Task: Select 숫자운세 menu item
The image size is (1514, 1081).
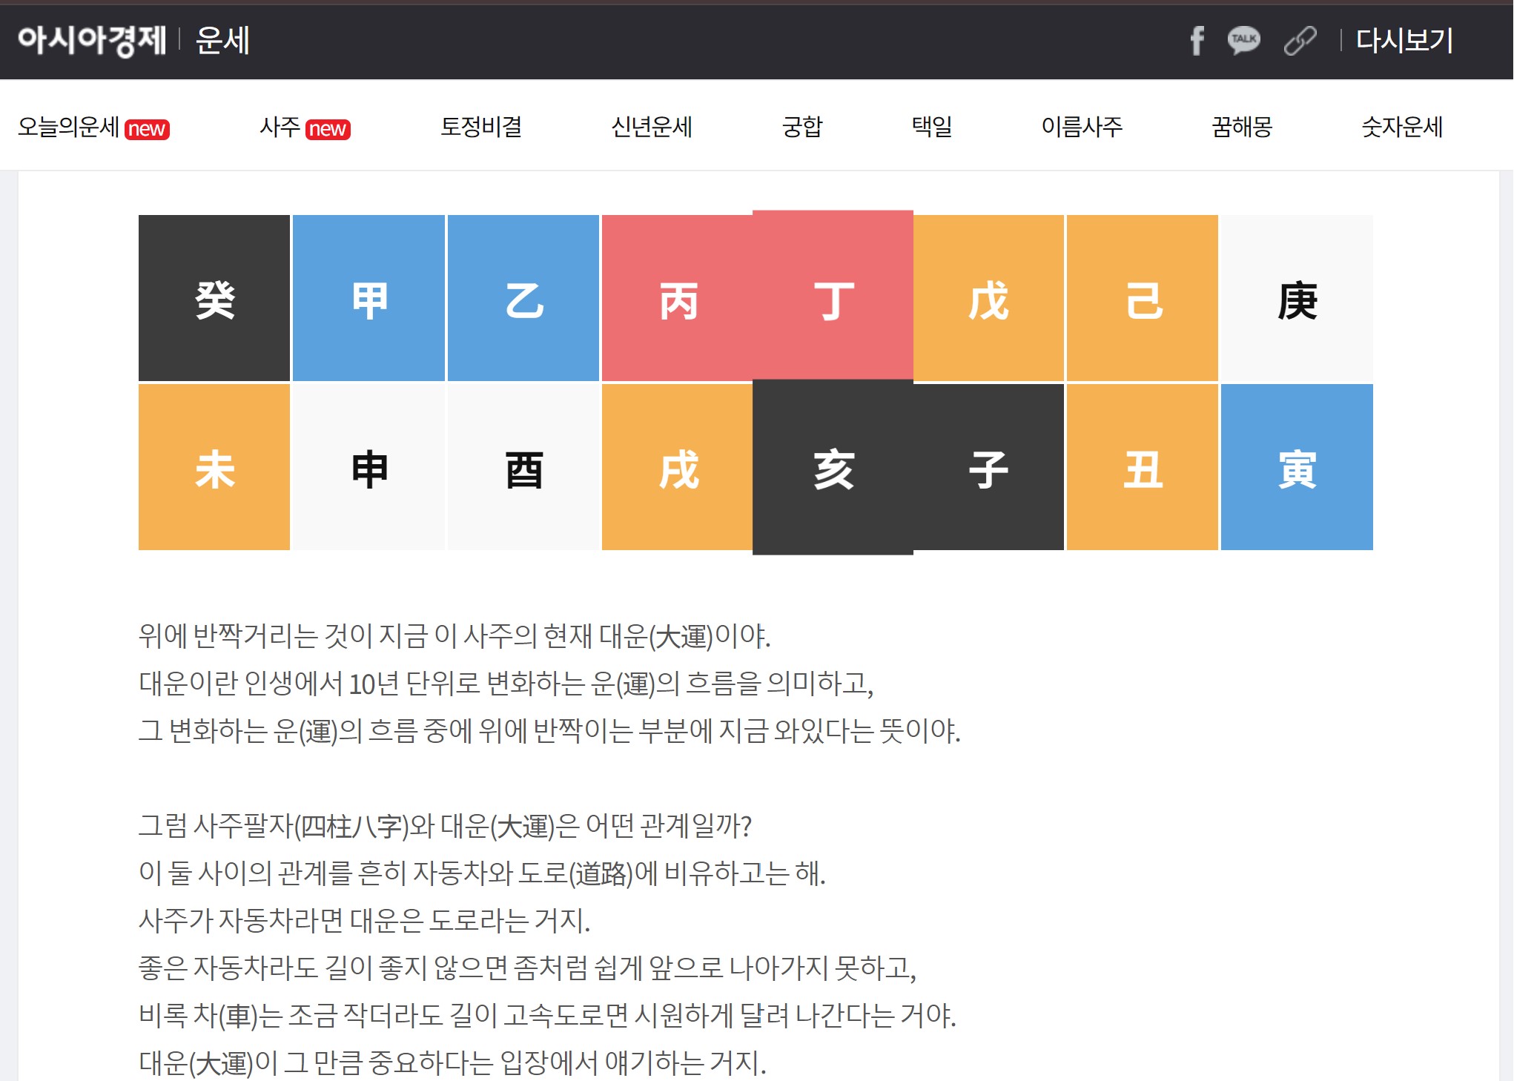Action: [x=1402, y=127]
